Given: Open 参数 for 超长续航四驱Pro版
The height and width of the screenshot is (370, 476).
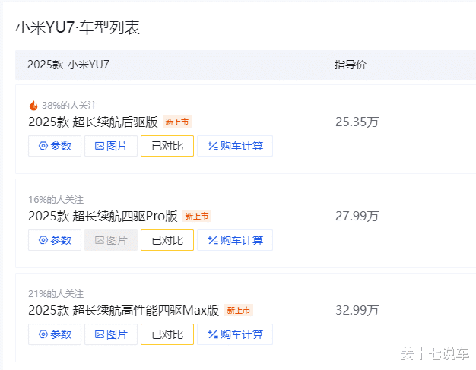Looking at the screenshot, I should click(55, 240).
